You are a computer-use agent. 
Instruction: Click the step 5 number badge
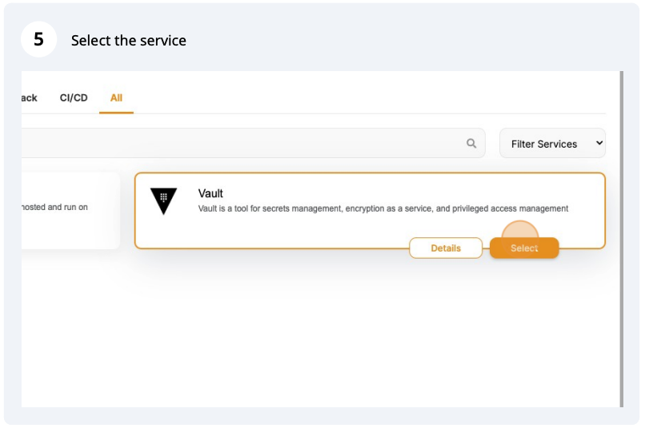point(38,40)
